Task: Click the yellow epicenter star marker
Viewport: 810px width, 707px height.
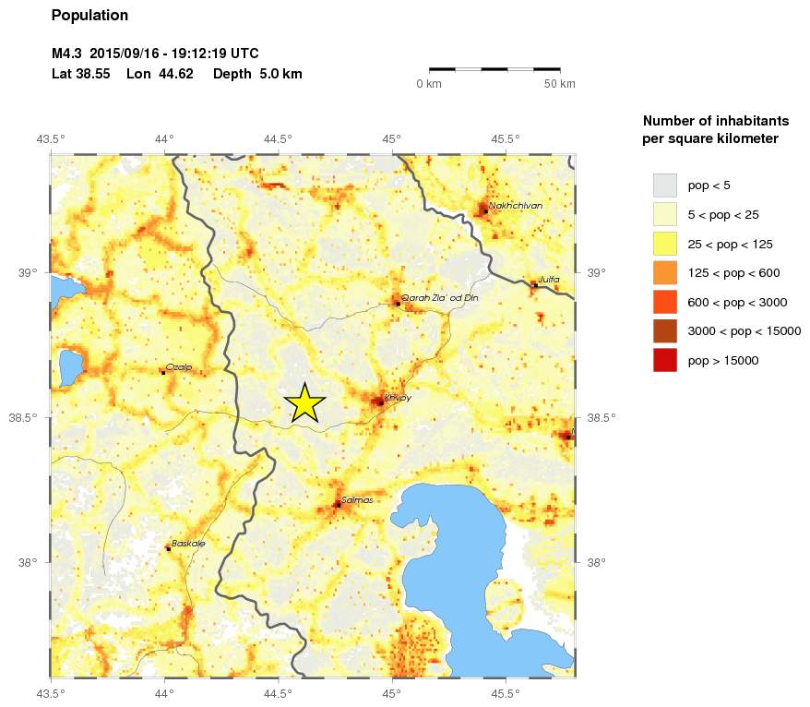Action: point(304,403)
